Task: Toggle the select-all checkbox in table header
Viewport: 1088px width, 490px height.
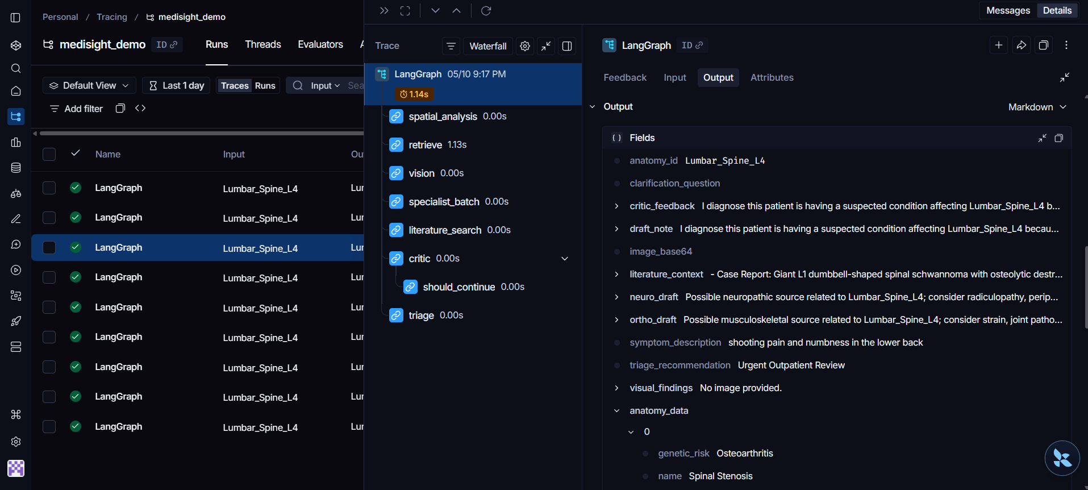Action: click(x=49, y=154)
